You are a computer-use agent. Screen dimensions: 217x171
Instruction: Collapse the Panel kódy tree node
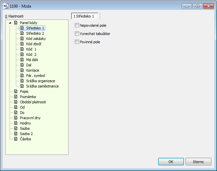click(10, 23)
